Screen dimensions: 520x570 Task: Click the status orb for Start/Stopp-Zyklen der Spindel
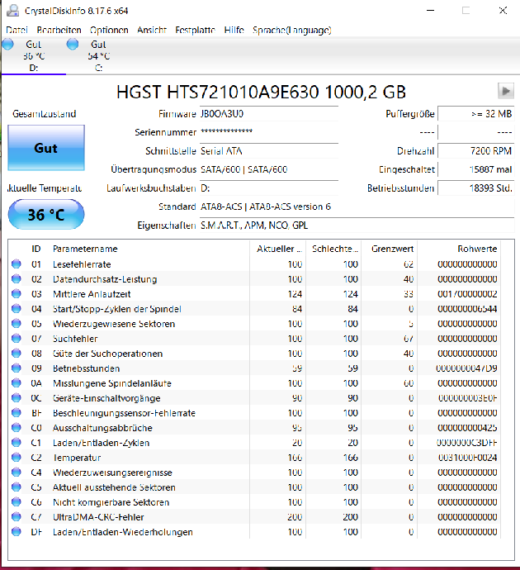(x=17, y=309)
